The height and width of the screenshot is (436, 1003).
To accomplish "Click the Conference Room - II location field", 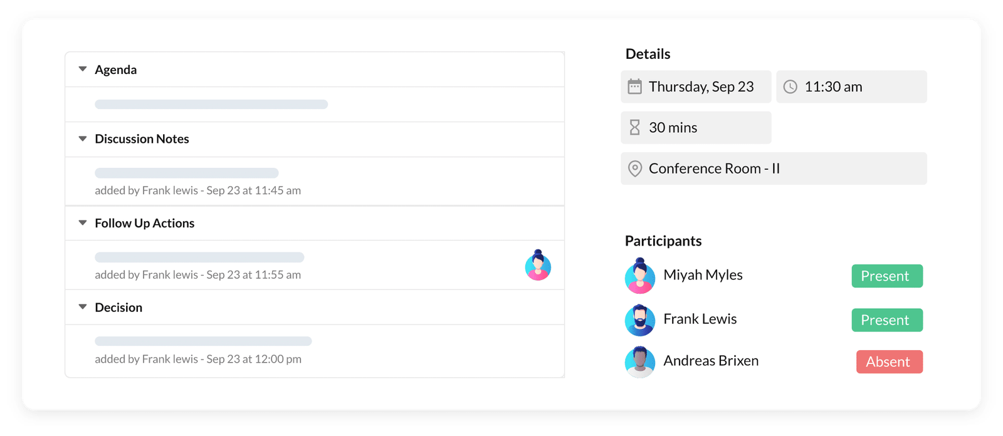I will click(774, 169).
